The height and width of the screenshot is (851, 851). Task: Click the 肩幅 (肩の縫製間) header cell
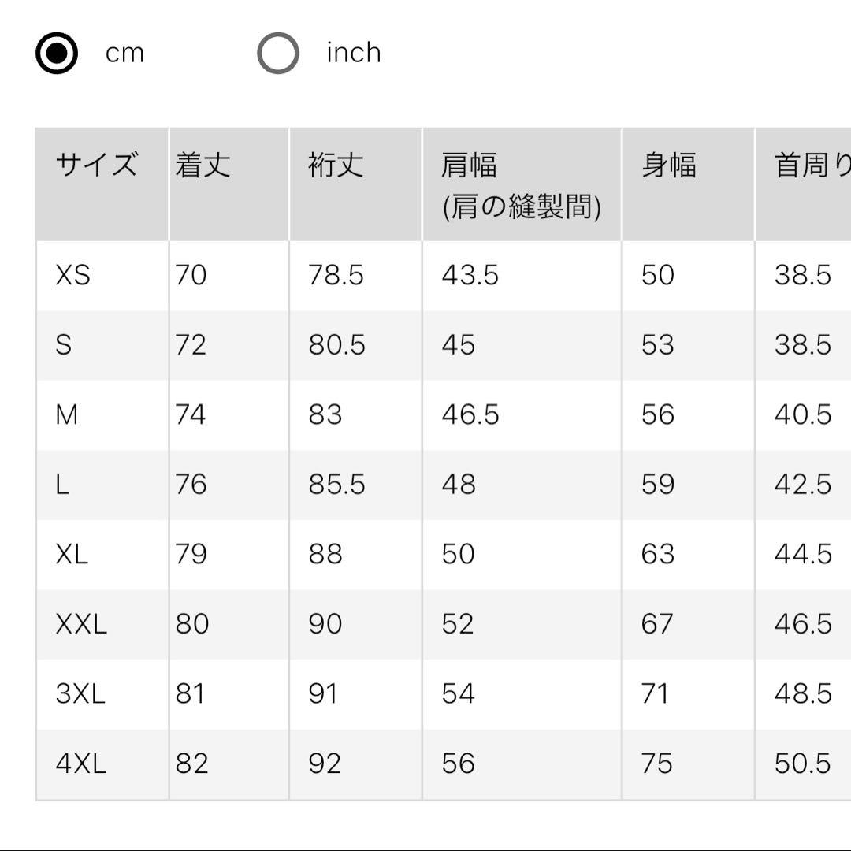click(522, 184)
